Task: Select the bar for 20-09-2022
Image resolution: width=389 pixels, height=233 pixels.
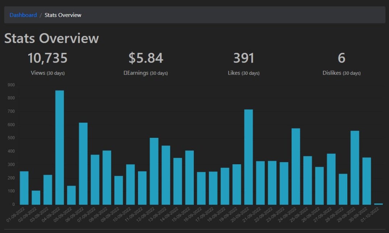Action: pos(248,157)
